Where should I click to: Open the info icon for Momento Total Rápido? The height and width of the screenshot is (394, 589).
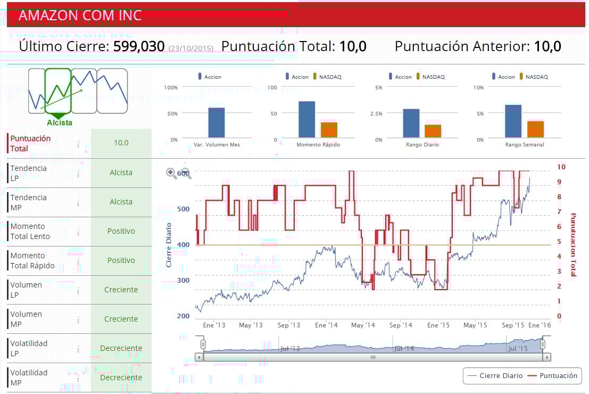click(x=78, y=261)
